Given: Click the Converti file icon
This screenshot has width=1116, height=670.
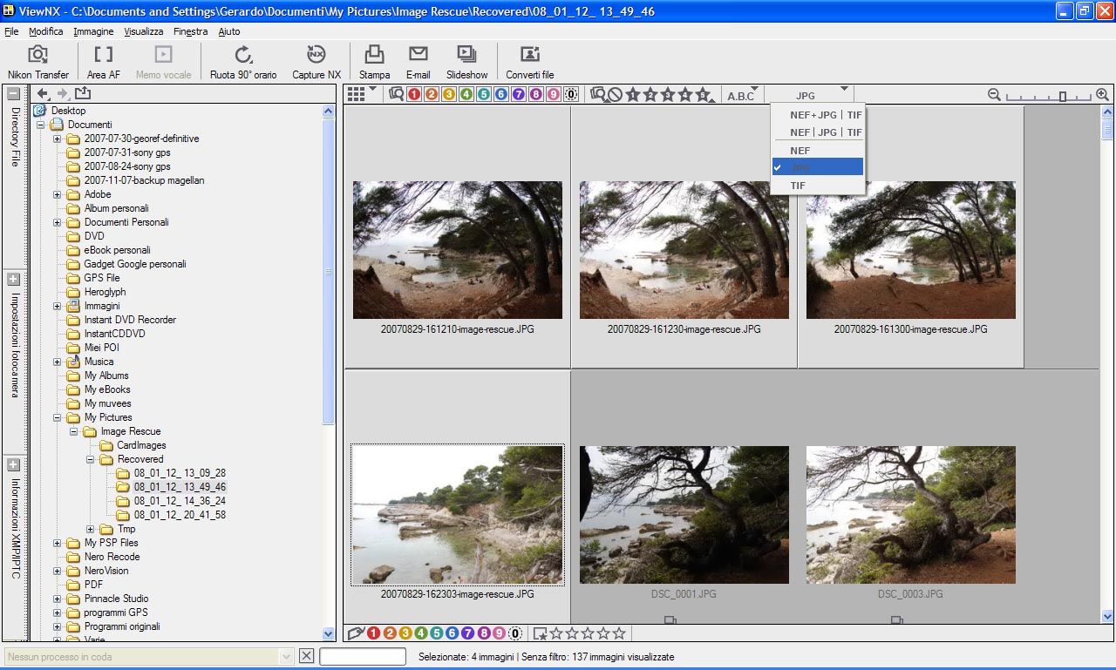Looking at the screenshot, I should [529, 56].
